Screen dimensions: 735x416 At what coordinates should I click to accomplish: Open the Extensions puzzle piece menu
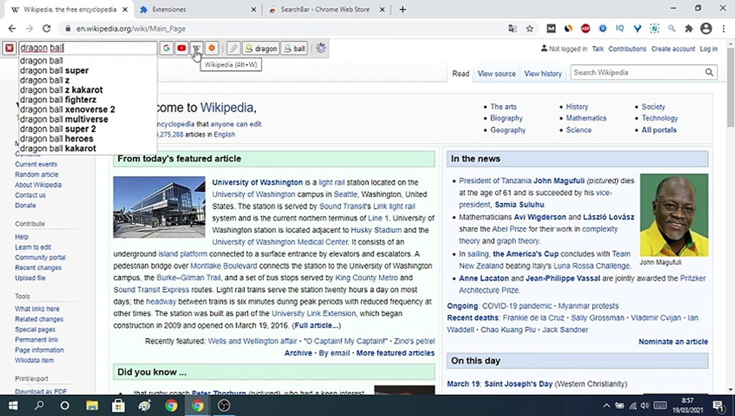click(x=689, y=28)
